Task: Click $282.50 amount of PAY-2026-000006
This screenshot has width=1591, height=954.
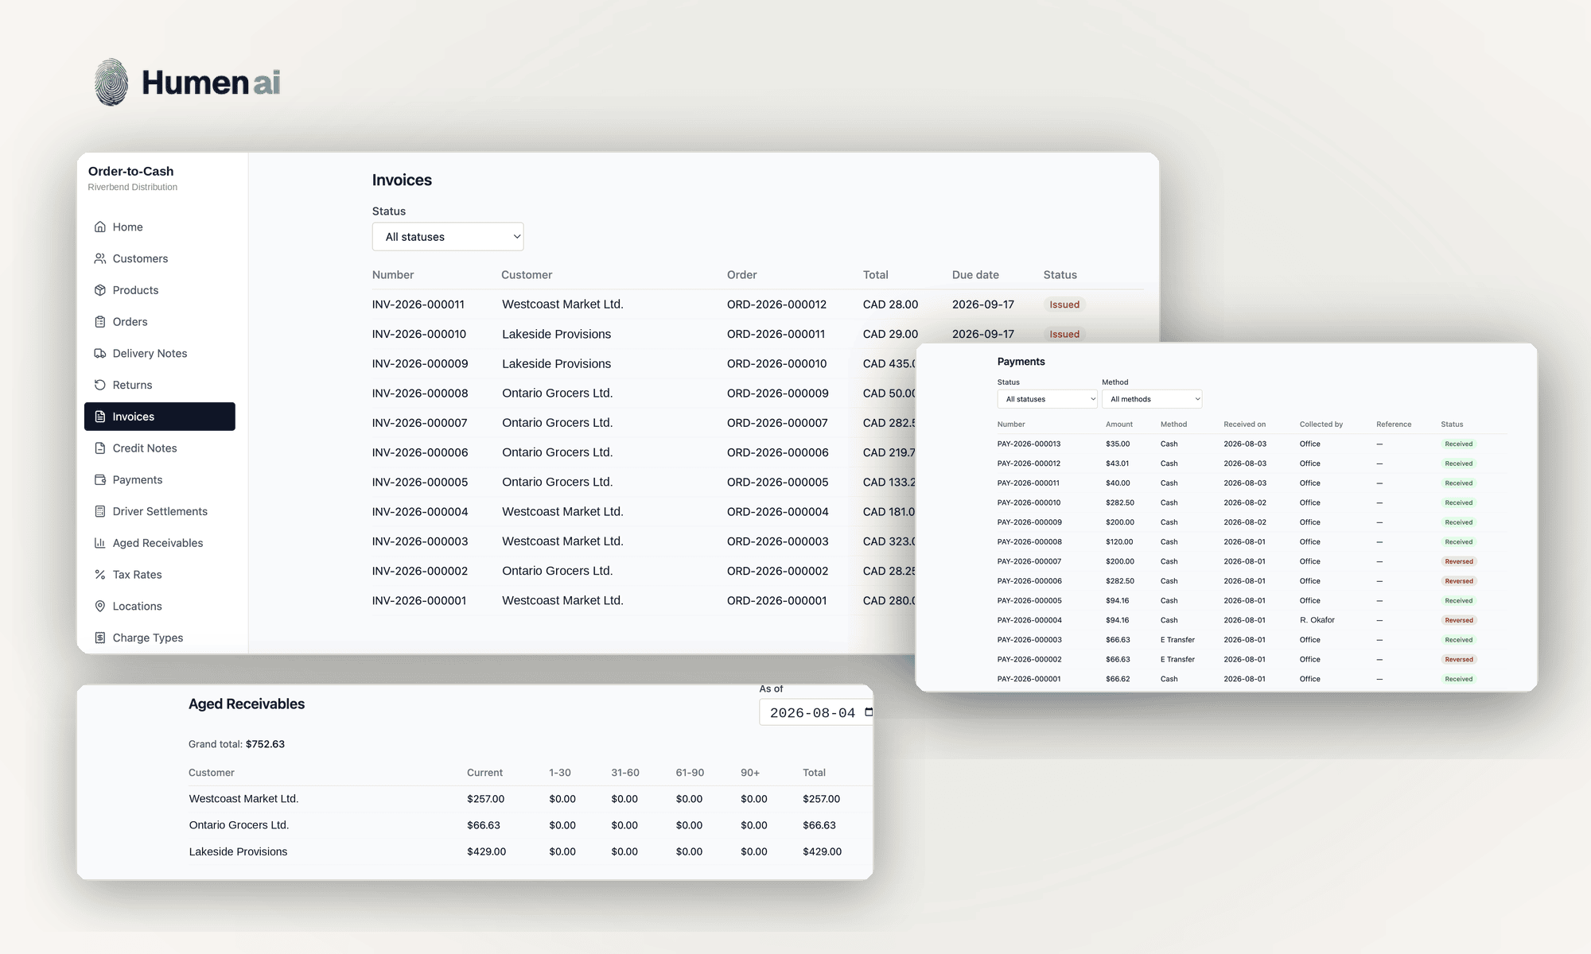Action: click(x=1120, y=581)
